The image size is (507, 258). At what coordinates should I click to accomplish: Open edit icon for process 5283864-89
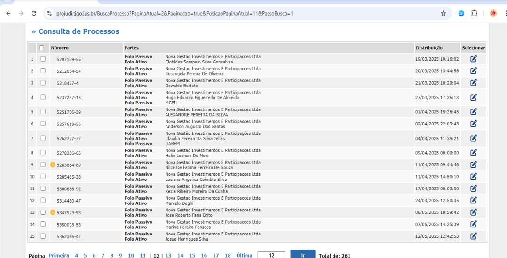tap(473, 165)
